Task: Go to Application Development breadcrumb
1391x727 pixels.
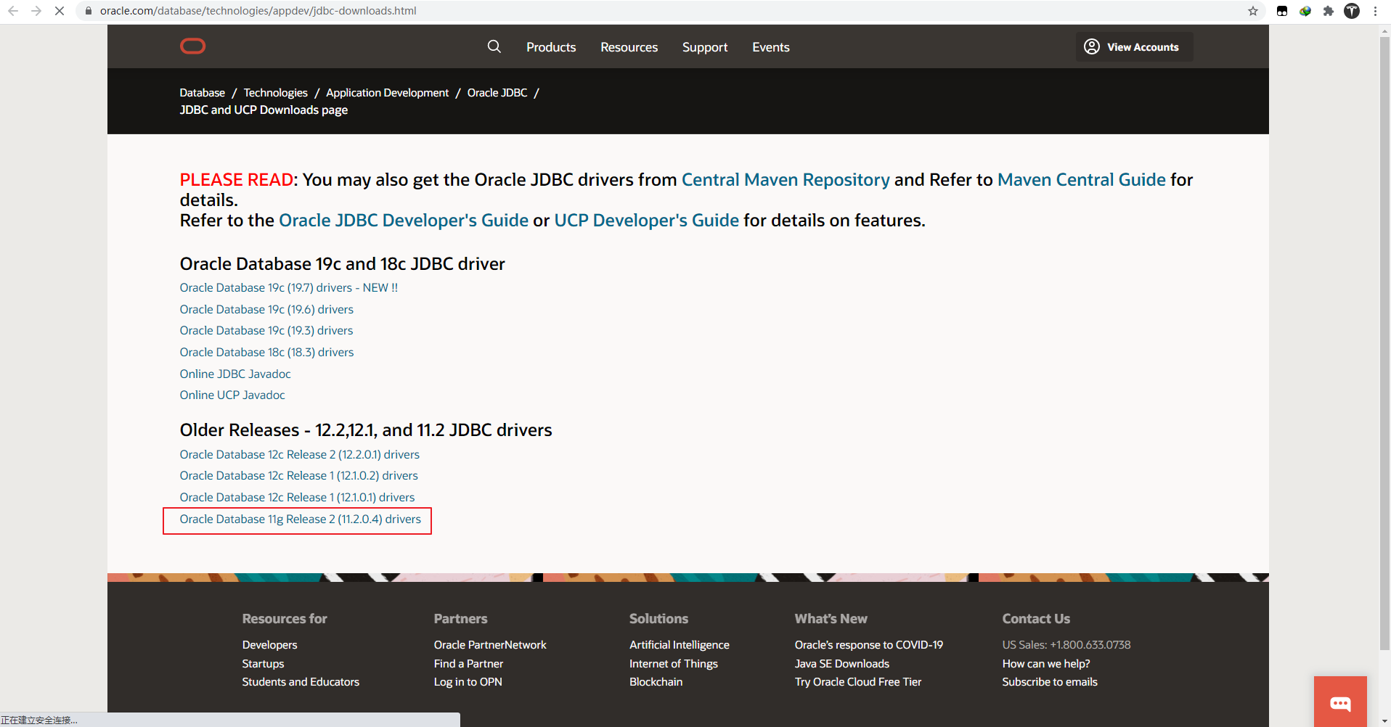Action: point(388,93)
